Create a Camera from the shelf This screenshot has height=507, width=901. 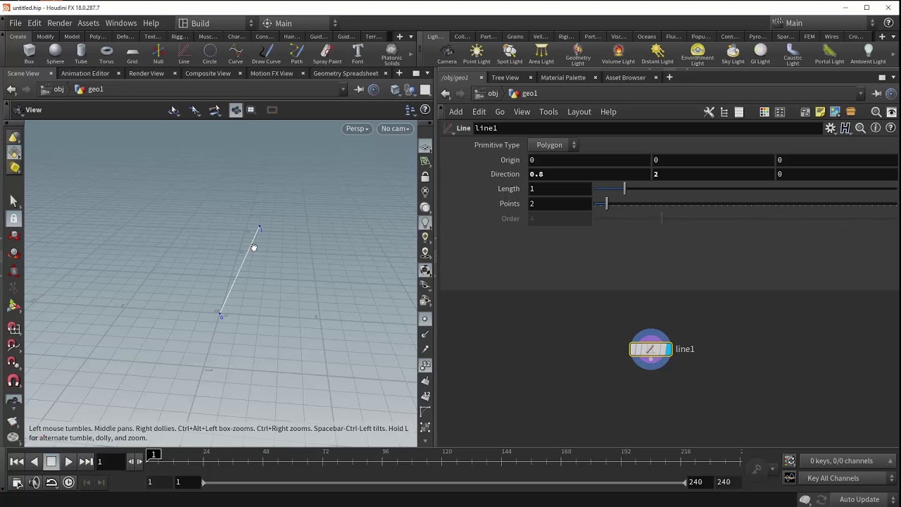(447, 54)
